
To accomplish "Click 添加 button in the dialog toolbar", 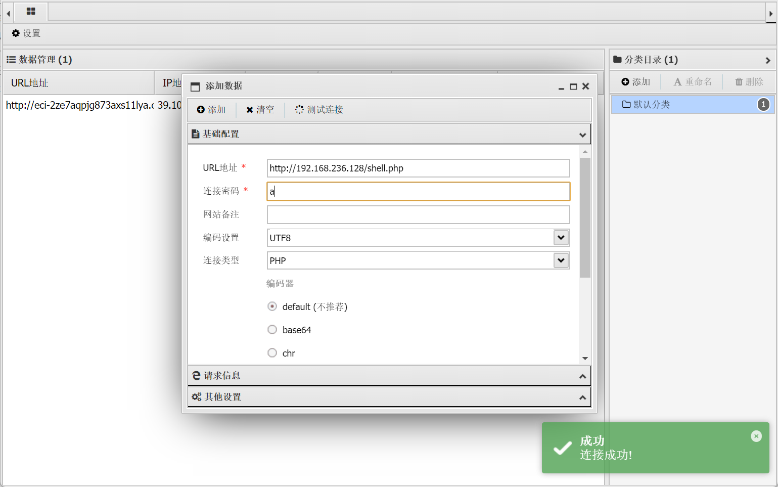I will (x=211, y=110).
